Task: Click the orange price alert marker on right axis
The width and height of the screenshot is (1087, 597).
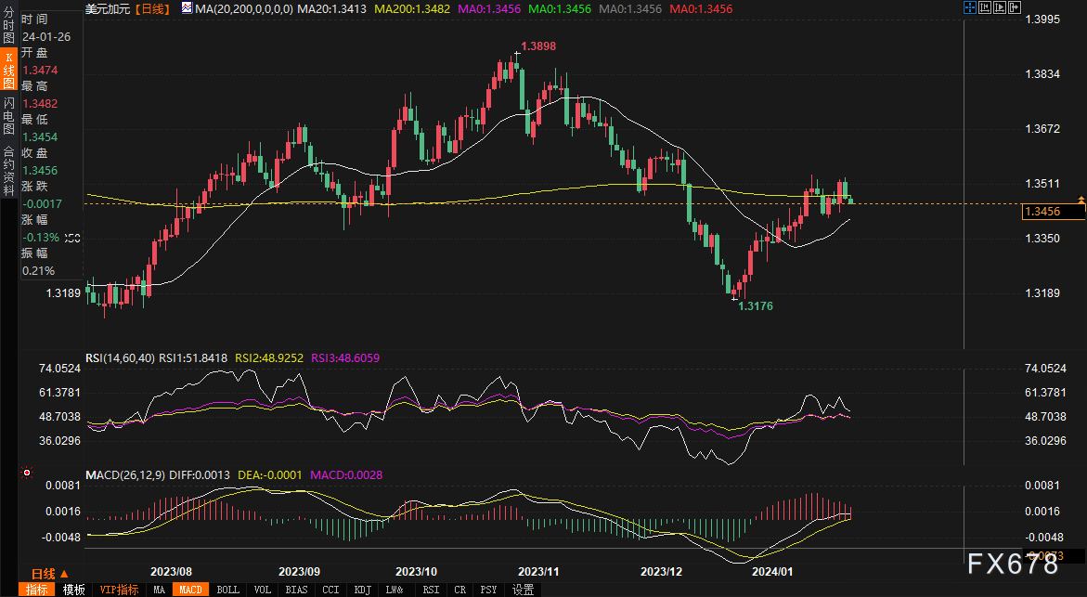Action: (x=1081, y=200)
